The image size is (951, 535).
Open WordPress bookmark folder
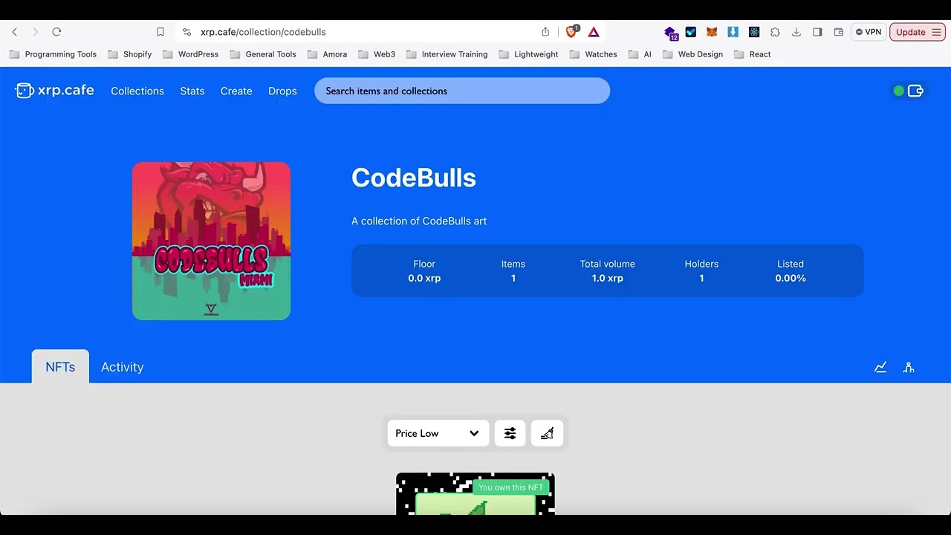tap(191, 54)
